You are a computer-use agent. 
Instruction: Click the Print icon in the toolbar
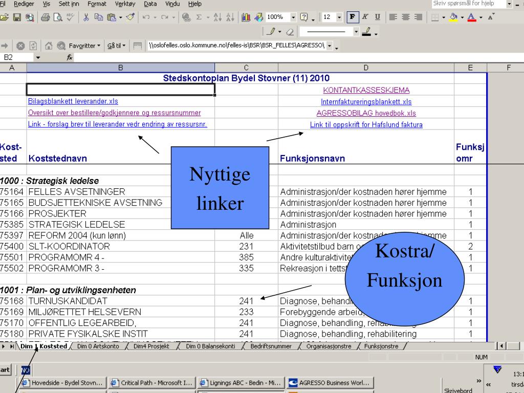click(45, 17)
